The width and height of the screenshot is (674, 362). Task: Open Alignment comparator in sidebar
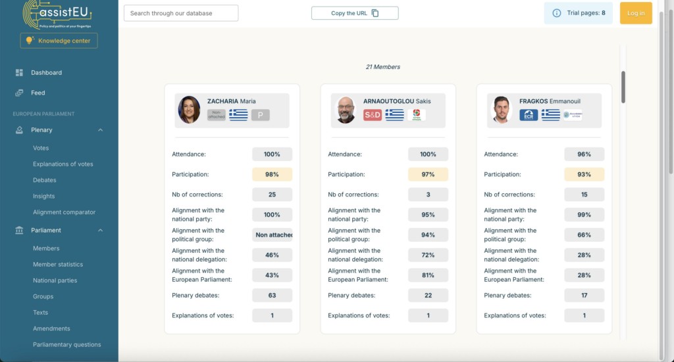click(x=64, y=212)
